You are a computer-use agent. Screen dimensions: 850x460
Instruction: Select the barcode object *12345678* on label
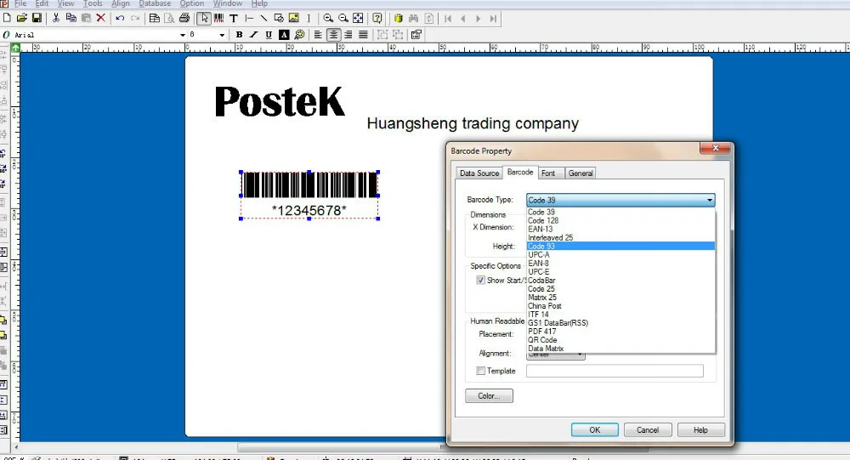[309, 196]
